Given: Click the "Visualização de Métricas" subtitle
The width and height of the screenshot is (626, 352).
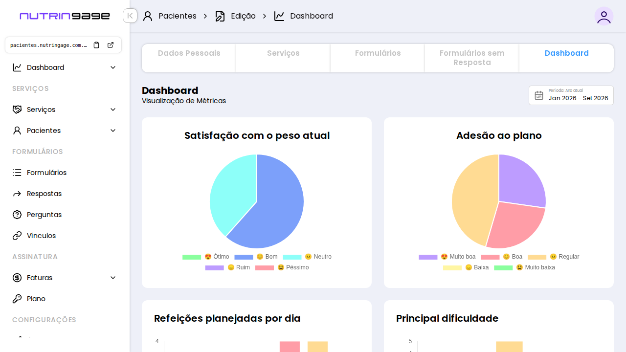Looking at the screenshot, I should 184,101.
